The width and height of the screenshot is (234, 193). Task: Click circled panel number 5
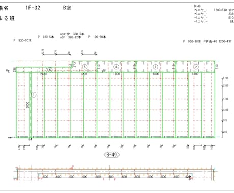click(85, 67)
